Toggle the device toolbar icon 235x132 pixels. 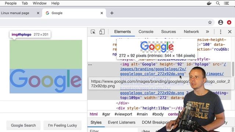(x=102, y=32)
